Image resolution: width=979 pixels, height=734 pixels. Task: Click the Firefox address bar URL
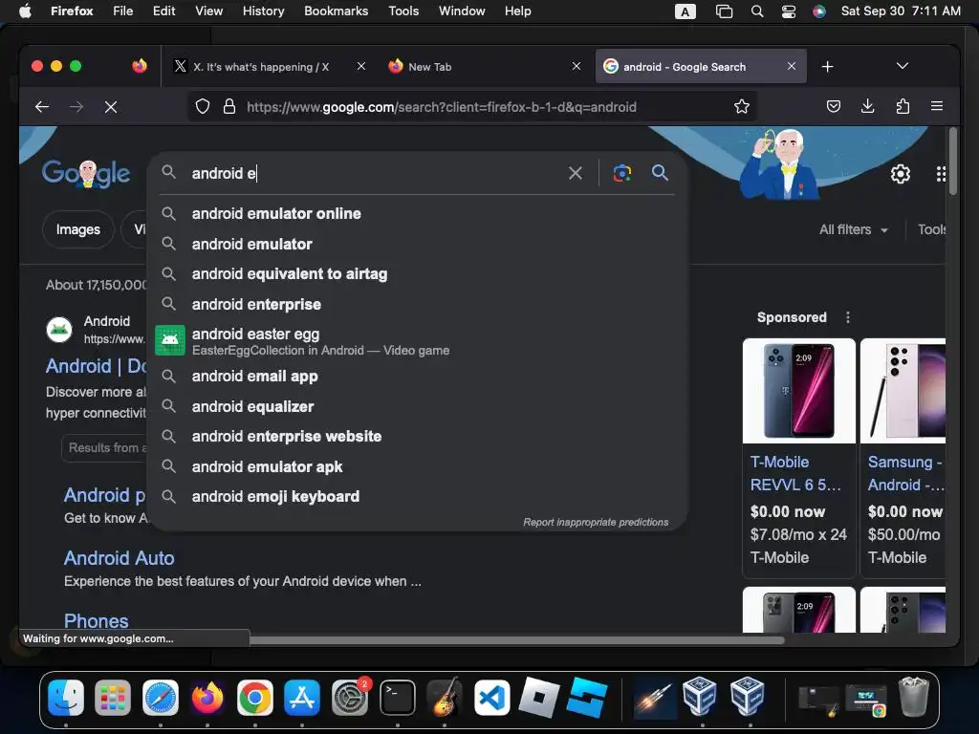click(441, 107)
